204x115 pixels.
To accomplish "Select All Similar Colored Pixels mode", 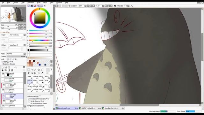I will [x=29, y=103].
